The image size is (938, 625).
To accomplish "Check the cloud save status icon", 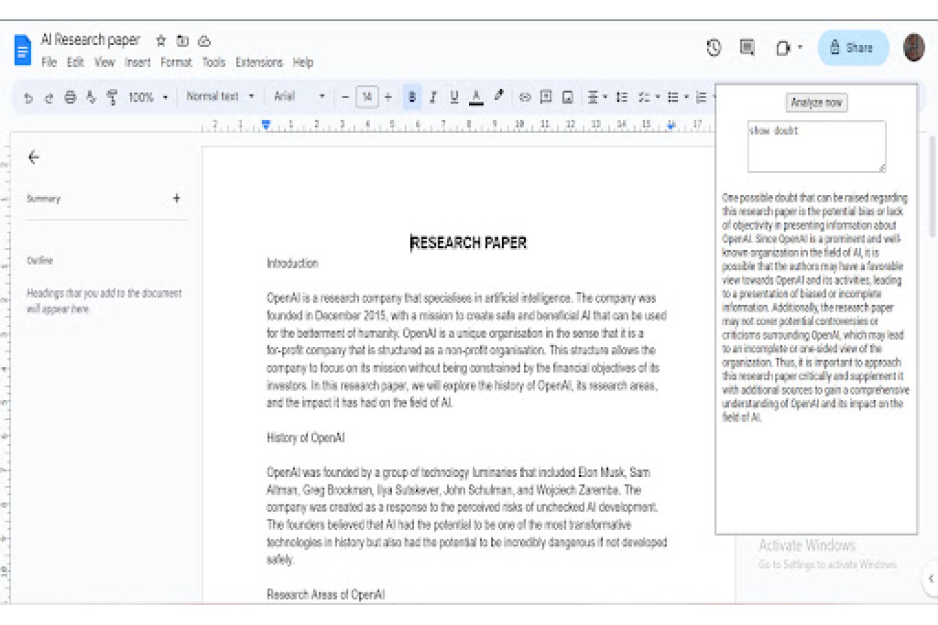I will (x=204, y=41).
